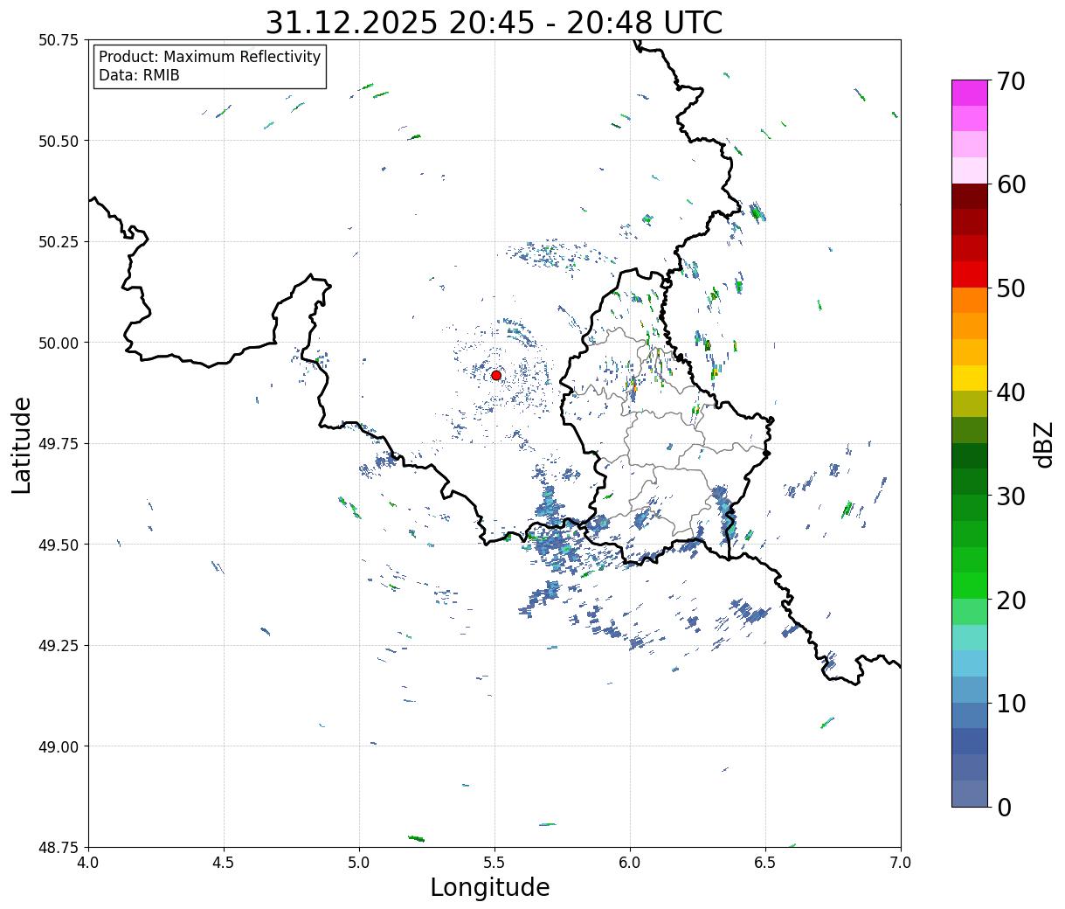Click the 'Latitude' axis label
The height and width of the screenshot is (909, 1065).
(22, 445)
